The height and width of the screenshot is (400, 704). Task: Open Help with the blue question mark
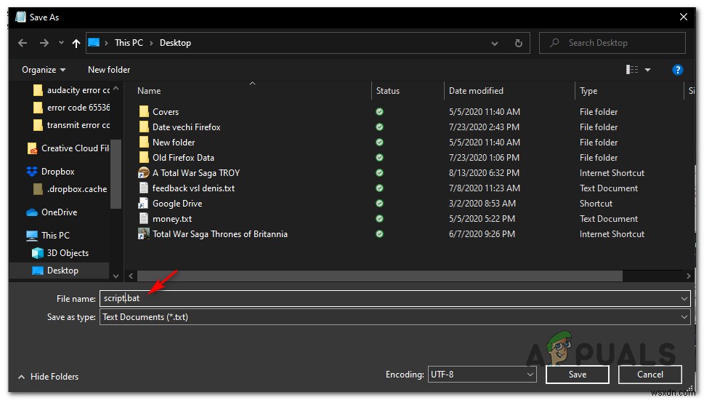[x=677, y=70]
